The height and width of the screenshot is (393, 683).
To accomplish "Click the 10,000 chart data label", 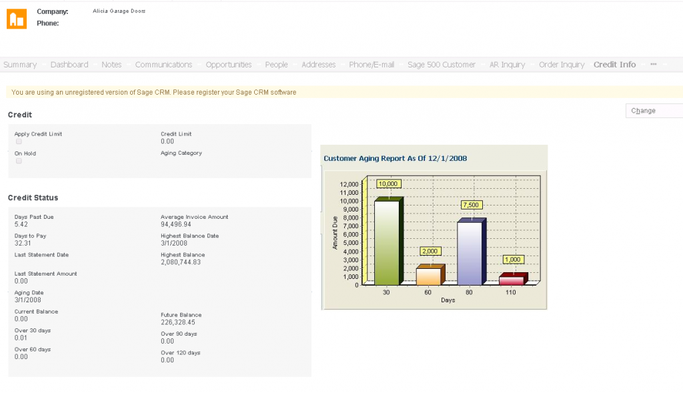I will click(388, 184).
